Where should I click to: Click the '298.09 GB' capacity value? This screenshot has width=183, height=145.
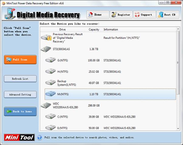click(94, 105)
